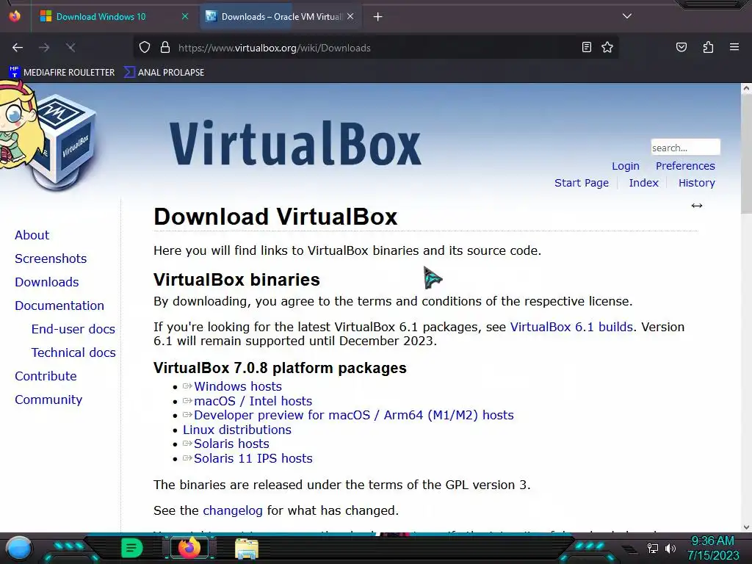This screenshot has height=564, width=752.
Task: Close the Download Windows 10 tab
Action: pyautogui.click(x=184, y=16)
